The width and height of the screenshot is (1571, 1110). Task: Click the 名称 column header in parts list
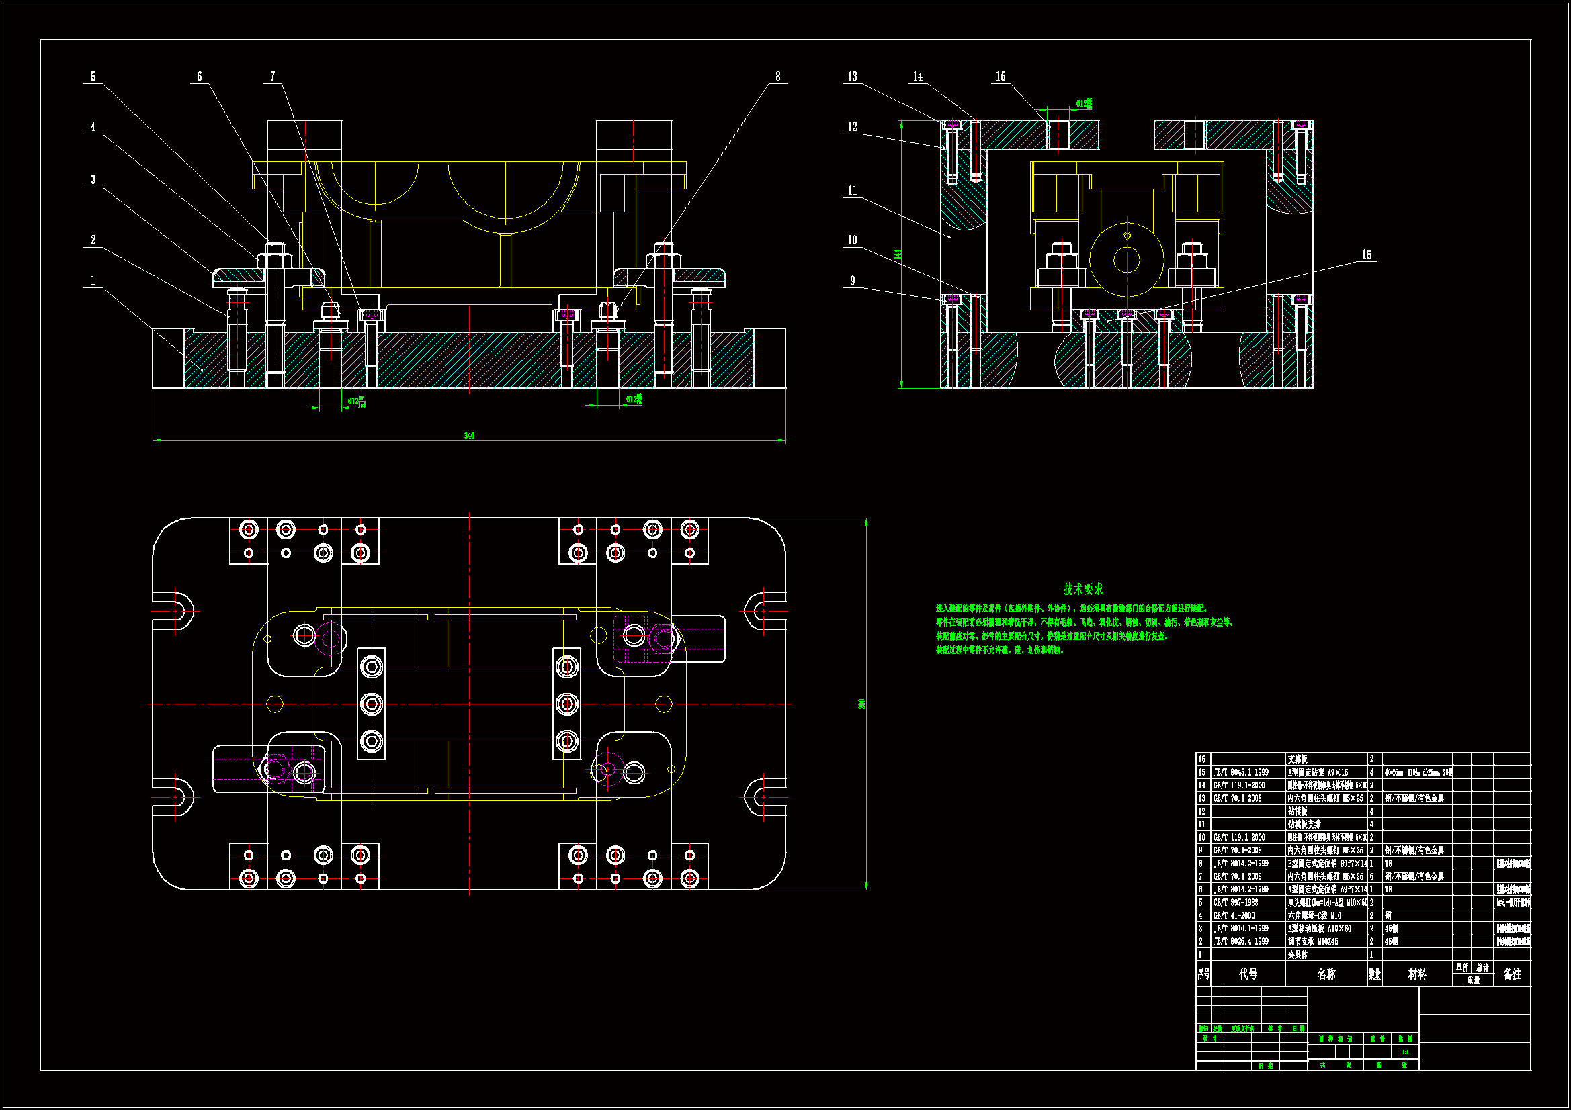[x=1326, y=974]
